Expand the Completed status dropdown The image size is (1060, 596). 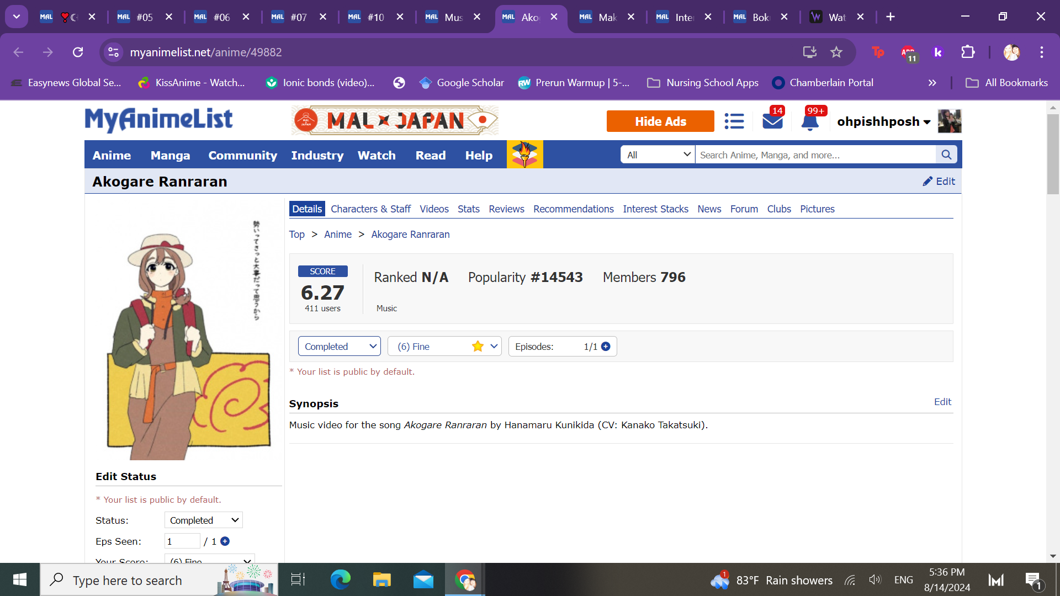(x=339, y=347)
